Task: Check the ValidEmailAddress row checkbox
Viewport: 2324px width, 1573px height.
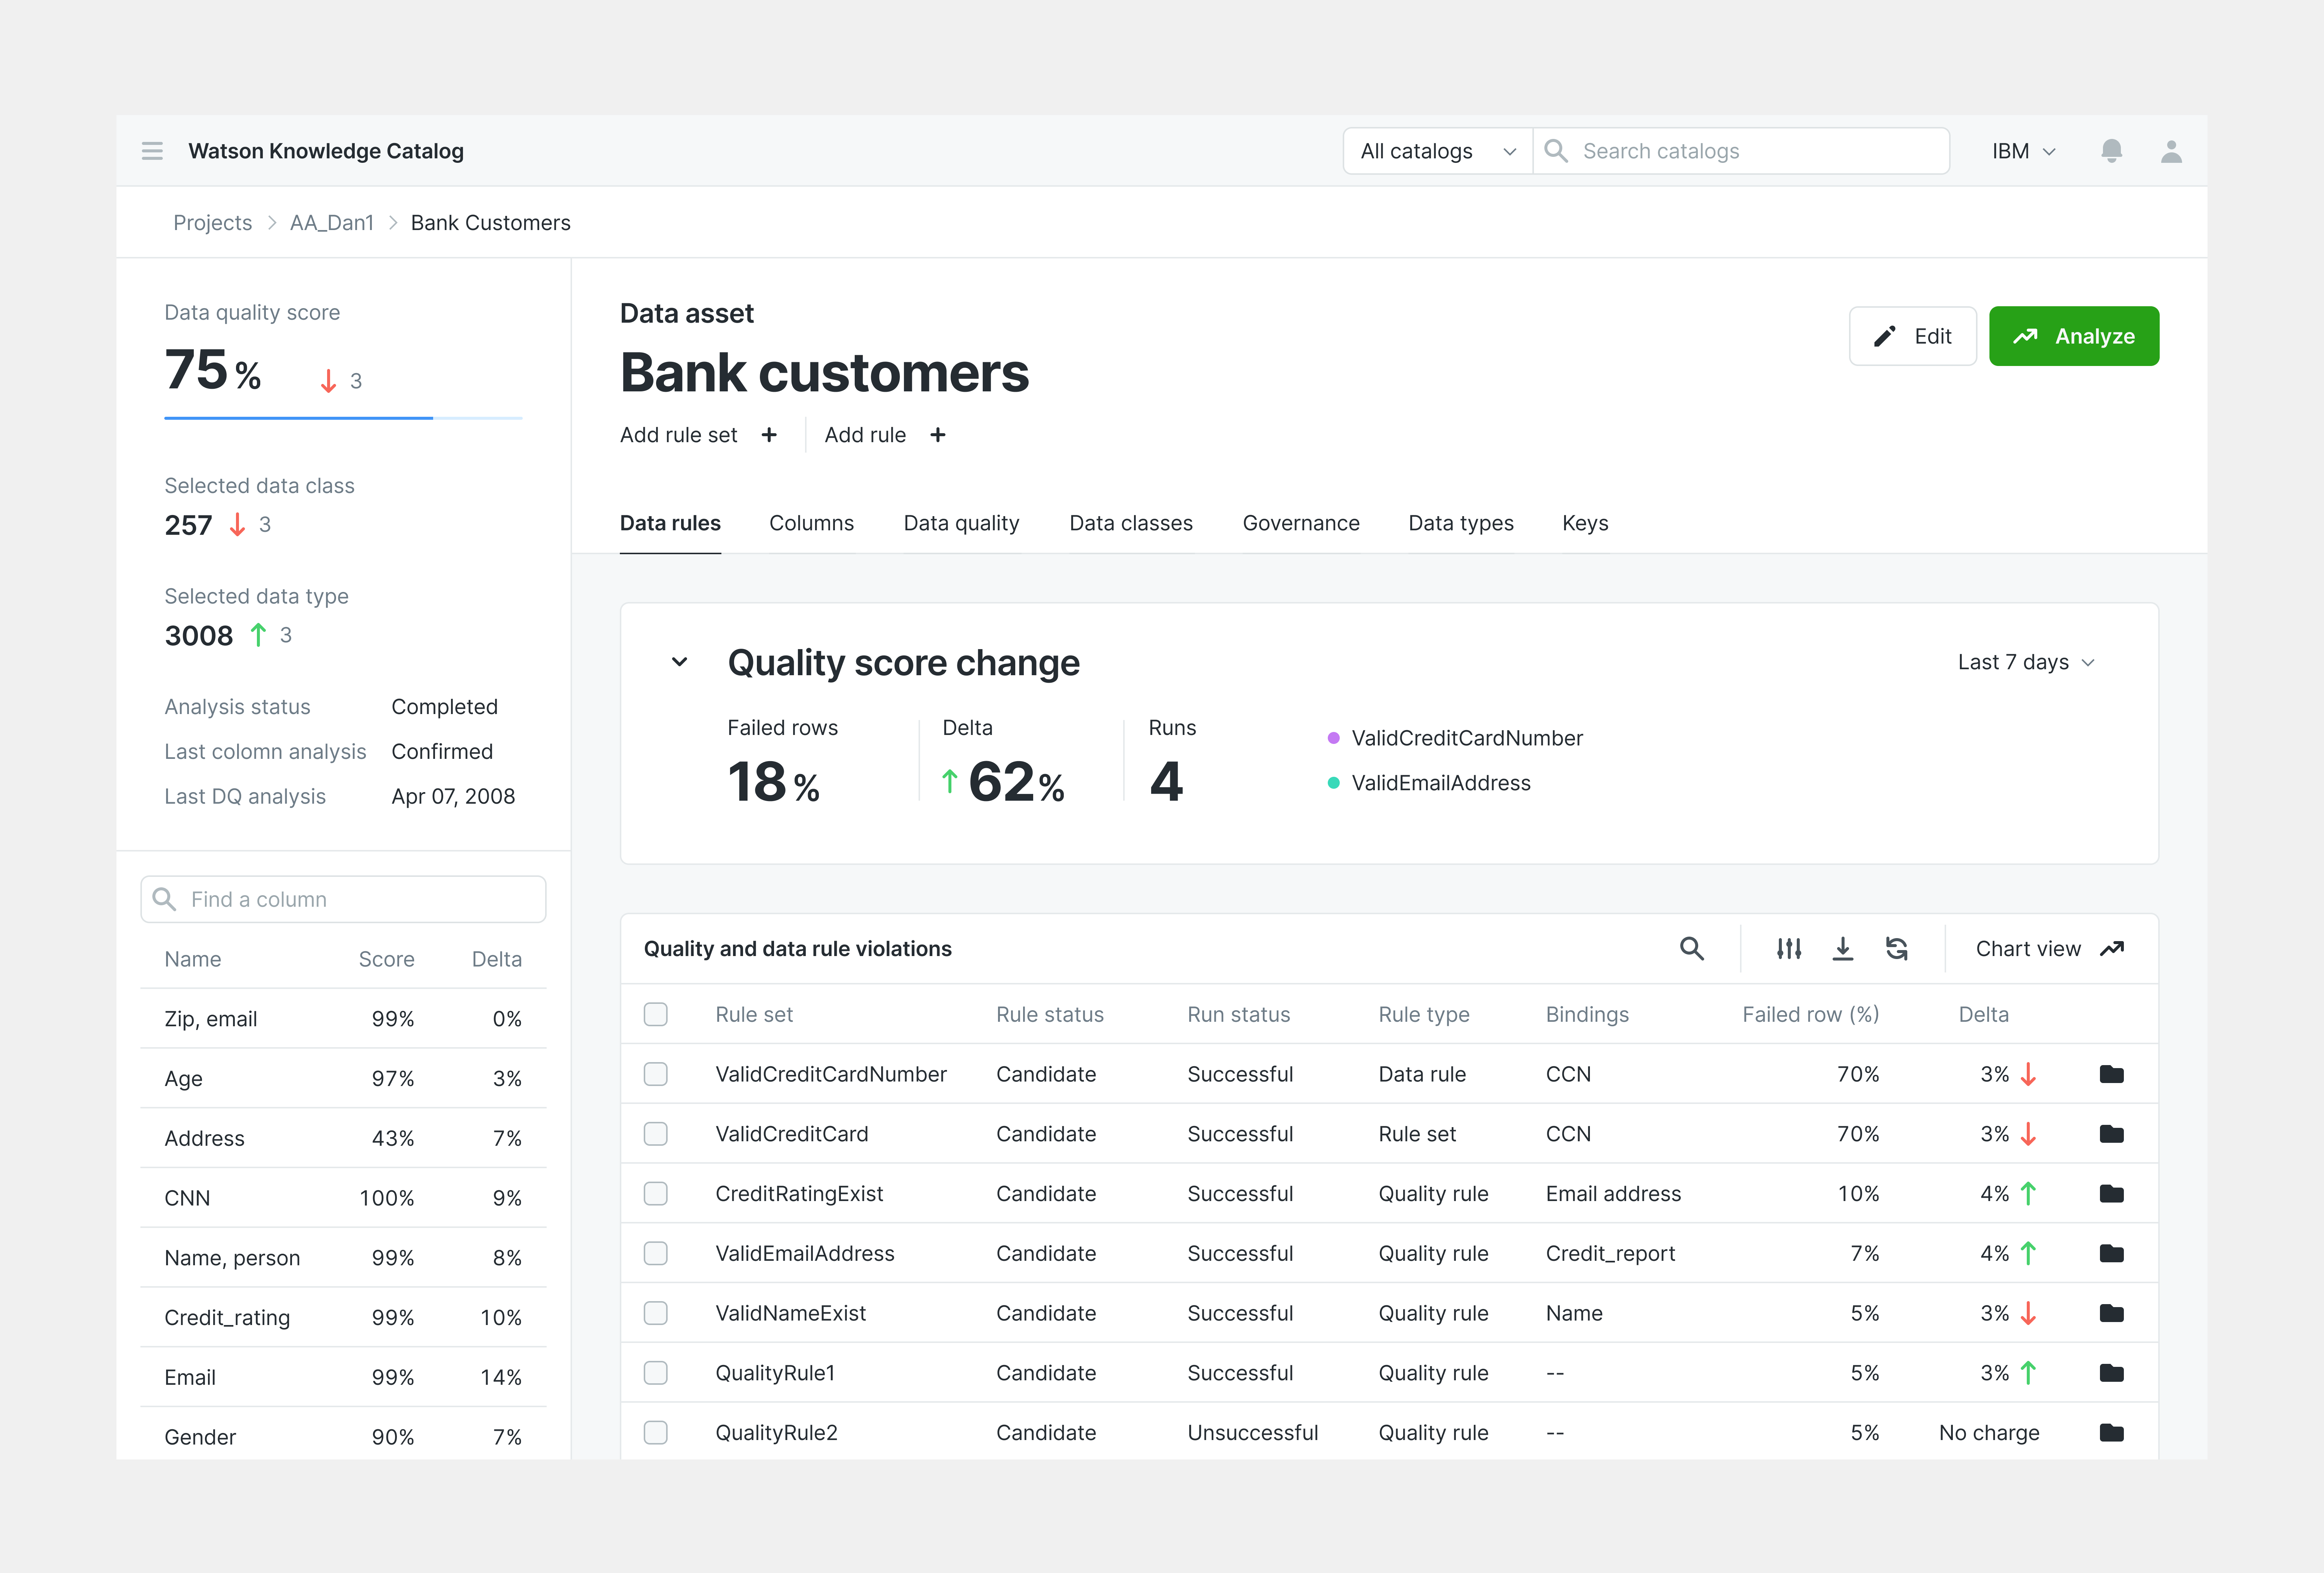Action: click(656, 1253)
